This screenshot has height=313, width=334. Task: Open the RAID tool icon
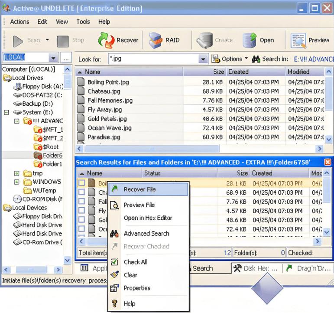pos(156,40)
